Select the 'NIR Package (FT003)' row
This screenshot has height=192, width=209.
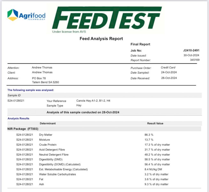pyautogui.click(x=104, y=129)
